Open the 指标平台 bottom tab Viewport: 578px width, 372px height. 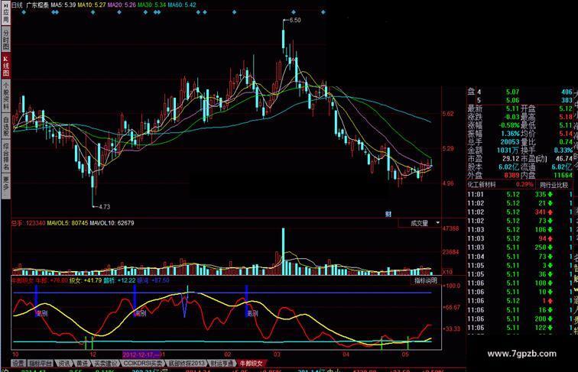click(x=41, y=363)
